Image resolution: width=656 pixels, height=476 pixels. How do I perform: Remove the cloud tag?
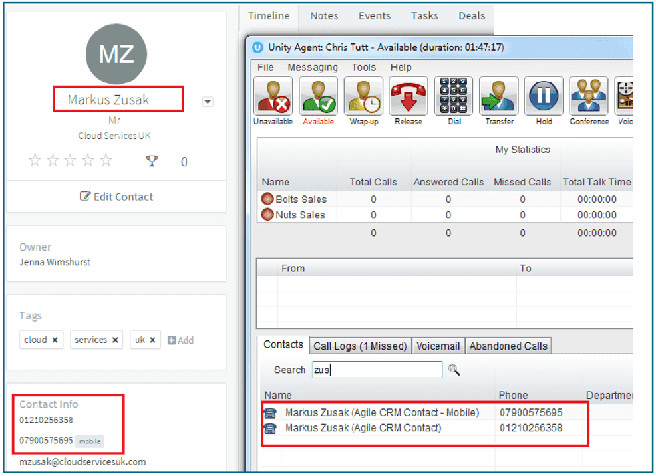(55, 340)
